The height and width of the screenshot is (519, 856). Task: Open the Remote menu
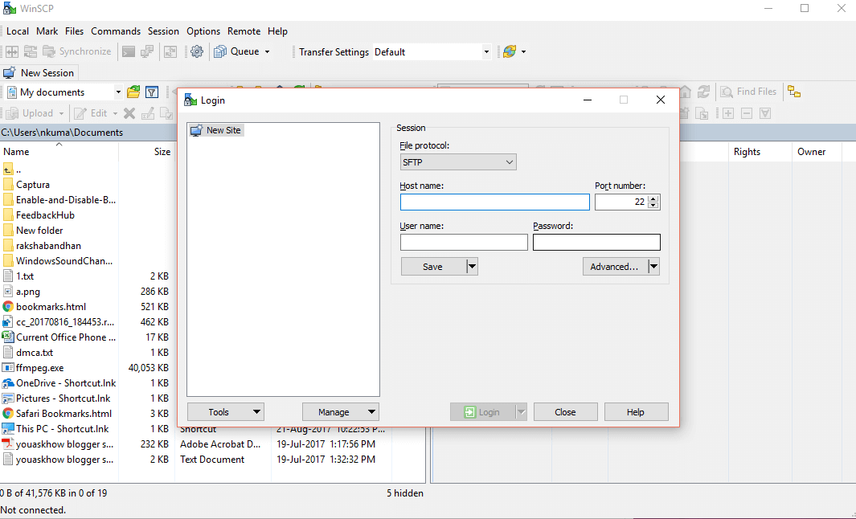[244, 31]
